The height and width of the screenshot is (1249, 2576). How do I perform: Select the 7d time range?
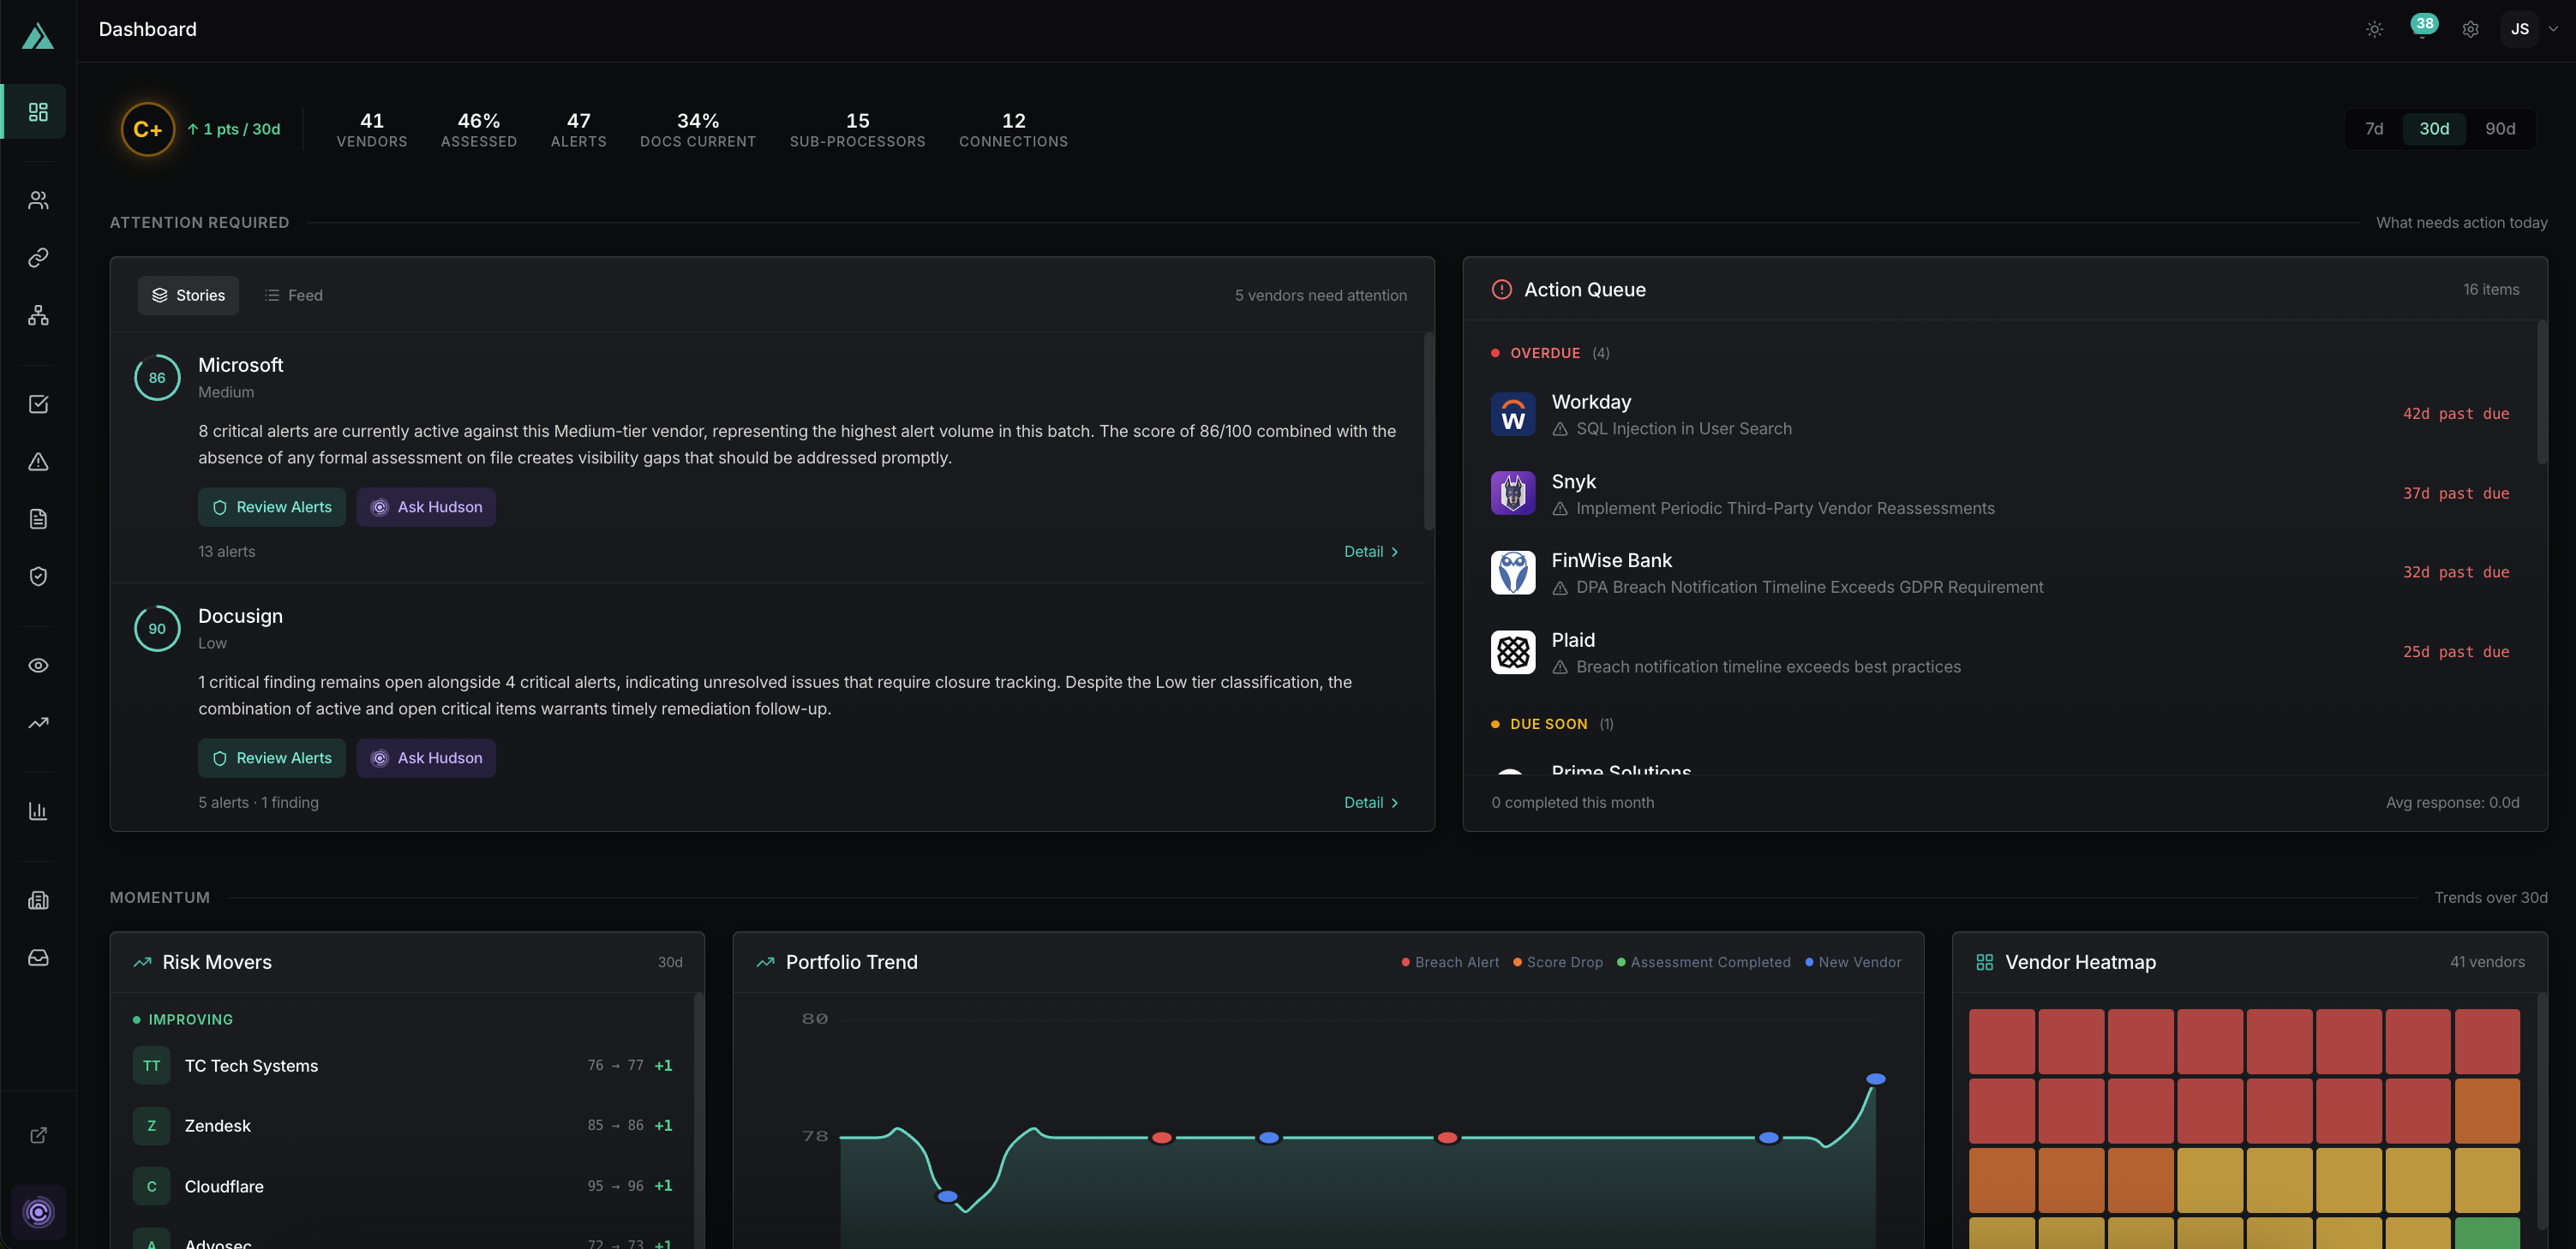2374,129
